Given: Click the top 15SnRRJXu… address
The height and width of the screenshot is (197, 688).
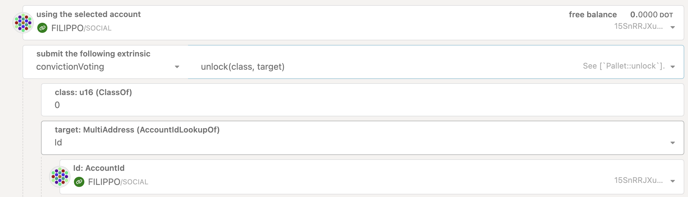Looking at the screenshot, I should (x=638, y=26).
